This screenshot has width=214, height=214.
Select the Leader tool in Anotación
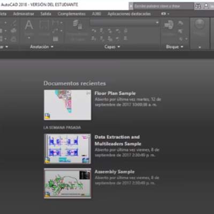(x=55, y=30)
